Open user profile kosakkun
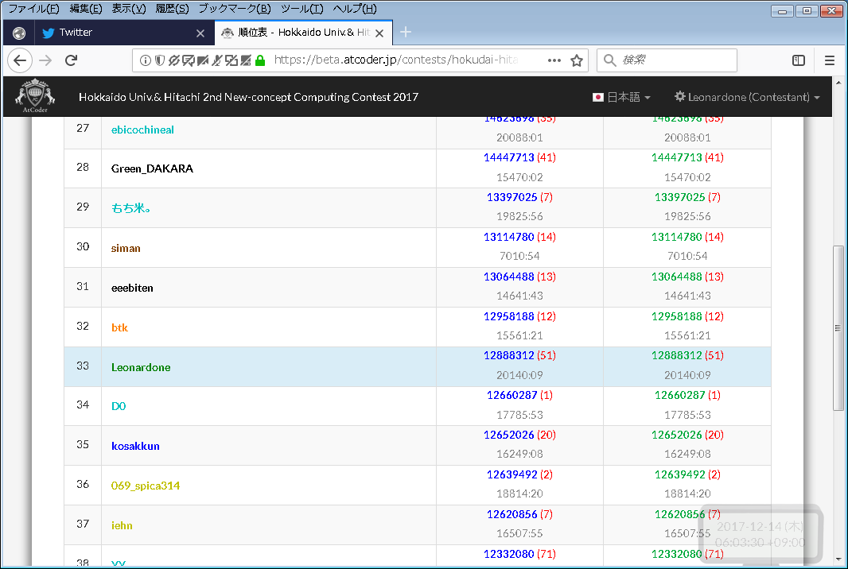The image size is (848, 569). coord(135,447)
